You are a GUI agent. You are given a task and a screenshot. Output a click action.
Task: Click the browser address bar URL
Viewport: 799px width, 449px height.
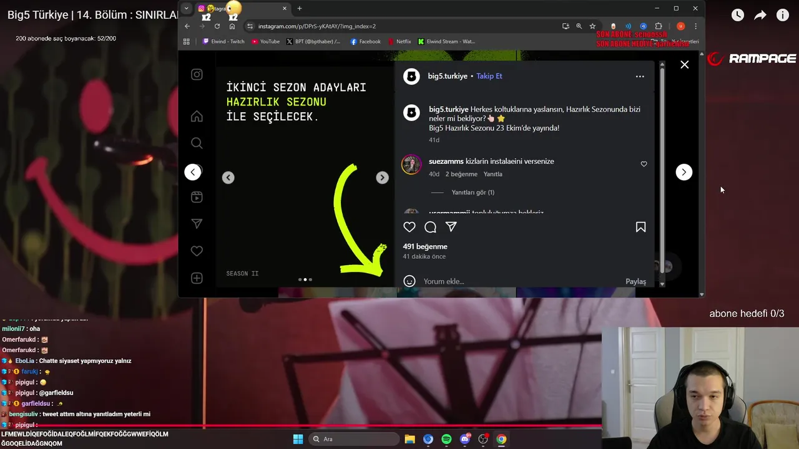click(317, 26)
